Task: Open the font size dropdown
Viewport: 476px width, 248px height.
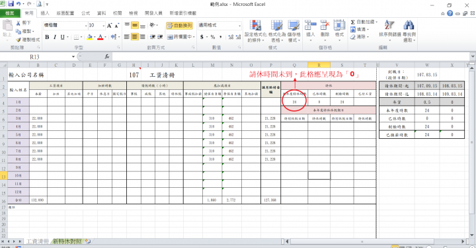Action: coord(104,26)
